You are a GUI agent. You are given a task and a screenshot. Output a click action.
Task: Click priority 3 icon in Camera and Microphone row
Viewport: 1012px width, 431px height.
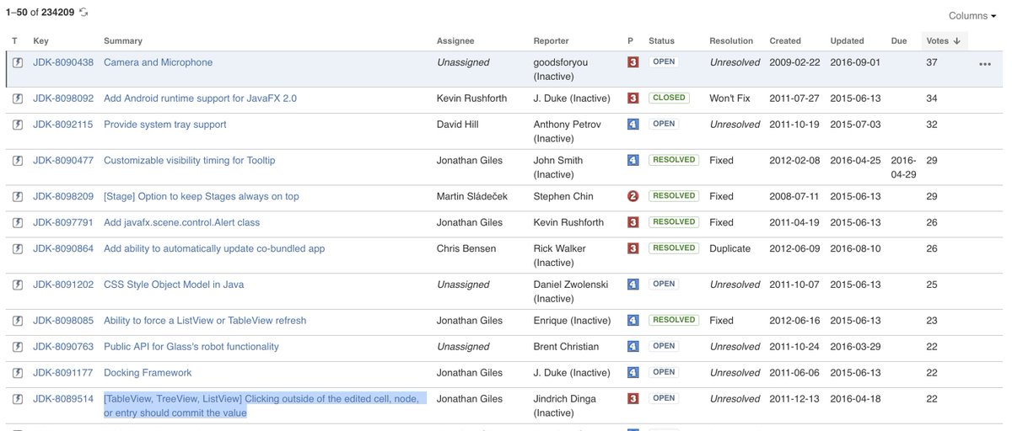(x=632, y=62)
